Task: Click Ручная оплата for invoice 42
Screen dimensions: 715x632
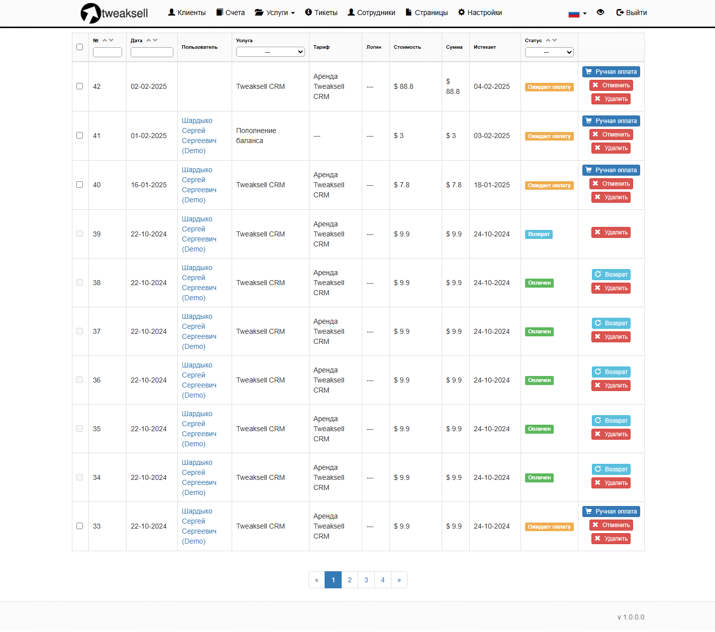Action: pyautogui.click(x=611, y=72)
